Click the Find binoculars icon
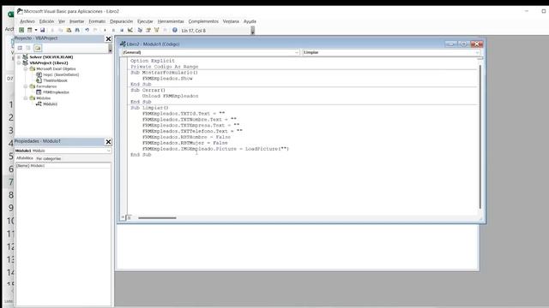This screenshot has width=549, height=308. click(77, 31)
